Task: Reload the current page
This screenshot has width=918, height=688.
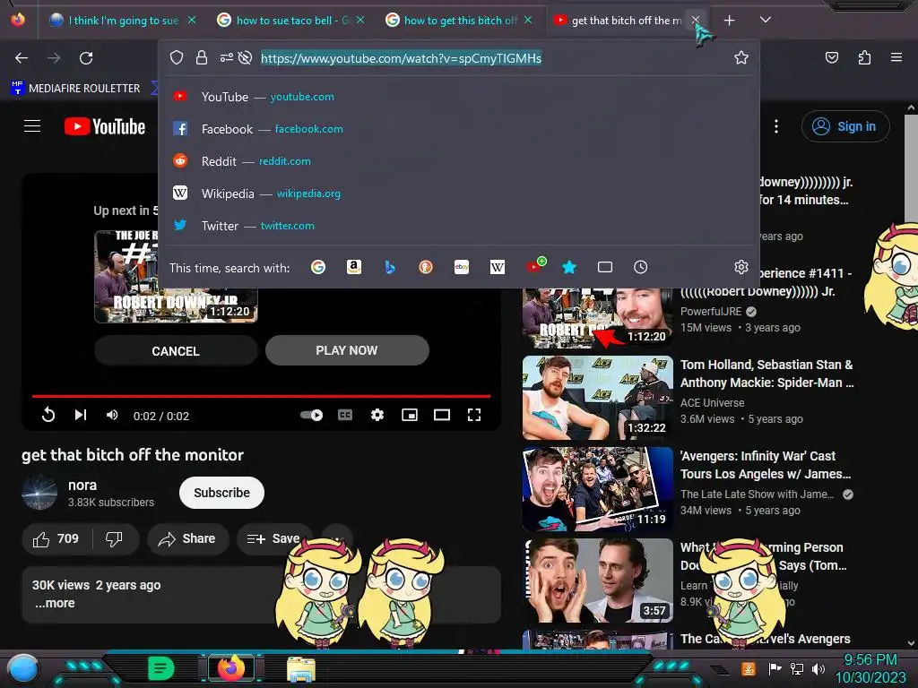Action: click(86, 58)
